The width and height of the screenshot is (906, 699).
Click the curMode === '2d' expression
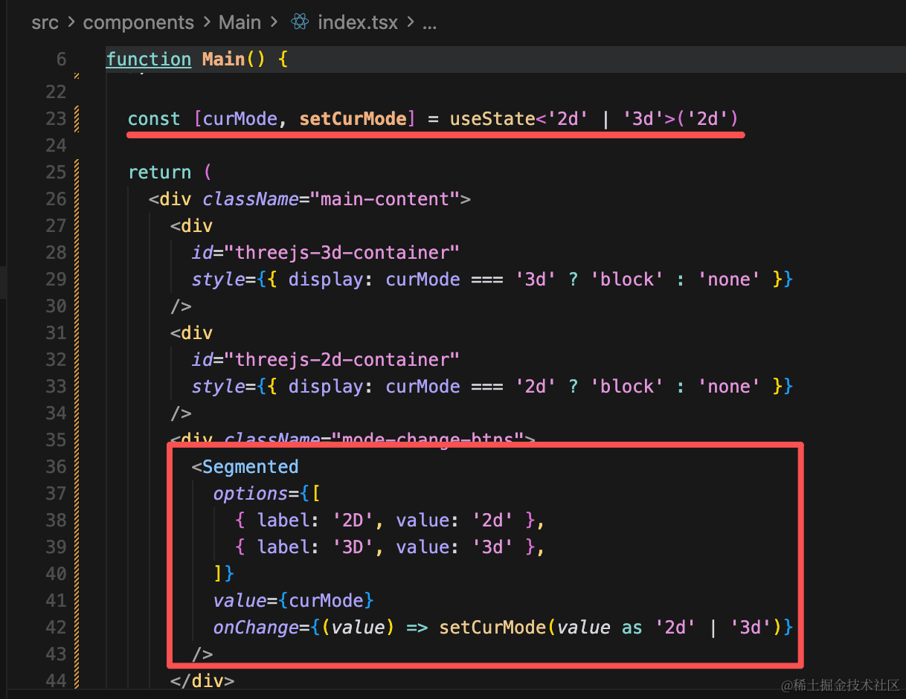[x=471, y=387]
